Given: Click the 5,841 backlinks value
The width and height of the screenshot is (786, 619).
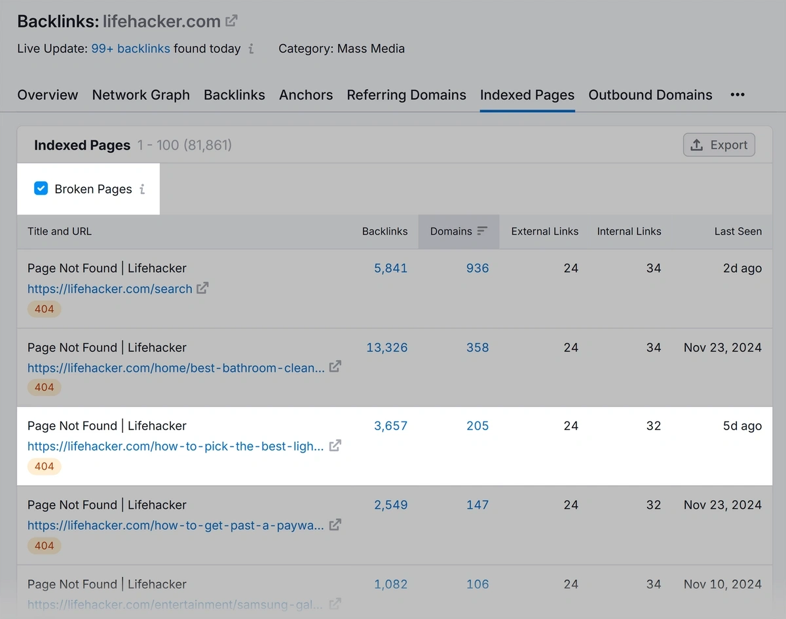Looking at the screenshot, I should click(x=391, y=268).
